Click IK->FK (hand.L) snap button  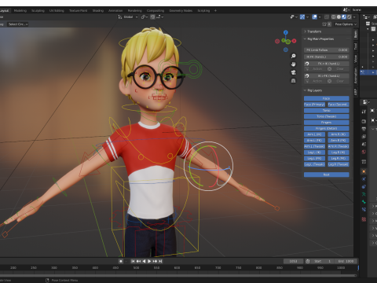[327, 76]
